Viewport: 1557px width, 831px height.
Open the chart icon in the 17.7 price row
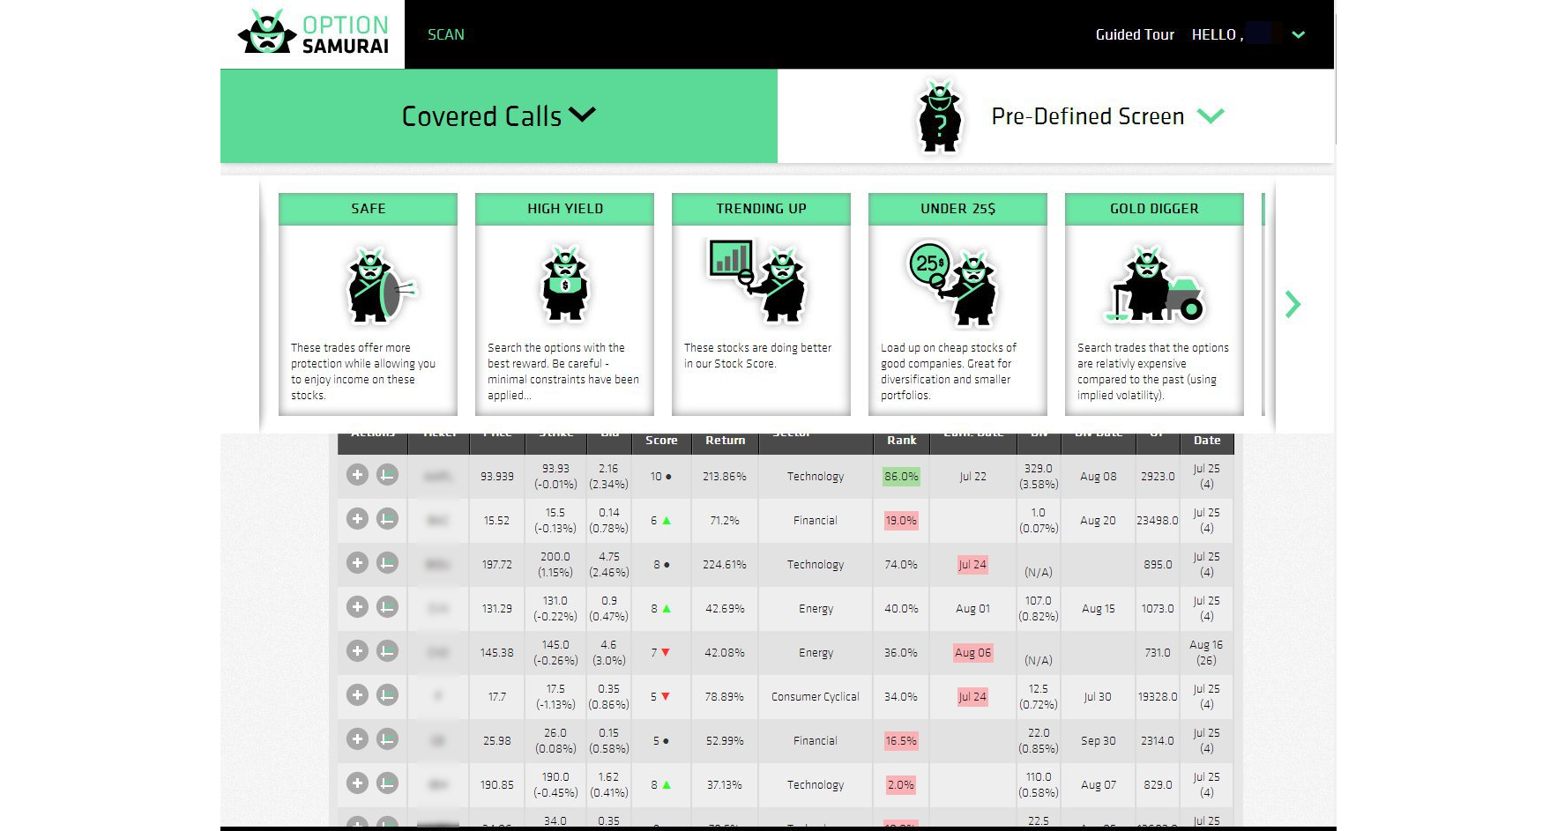click(387, 695)
